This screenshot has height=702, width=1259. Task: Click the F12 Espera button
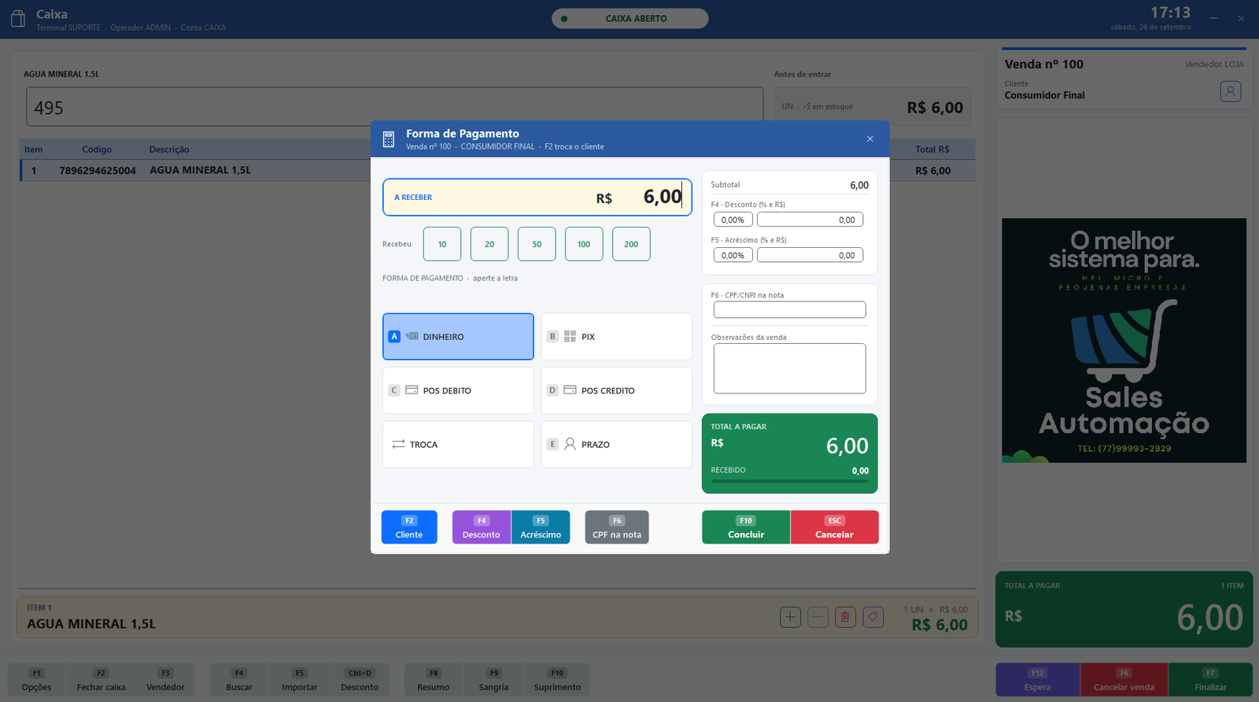(1038, 680)
